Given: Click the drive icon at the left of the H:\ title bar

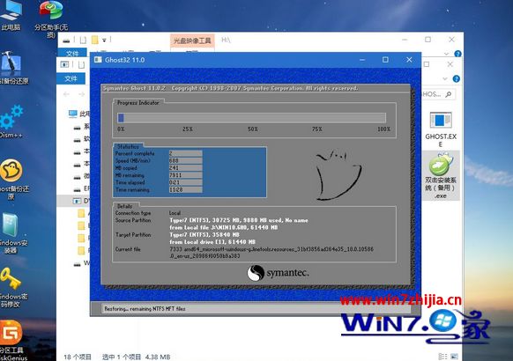Looking at the screenshot, I should pyautogui.click(x=66, y=41).
